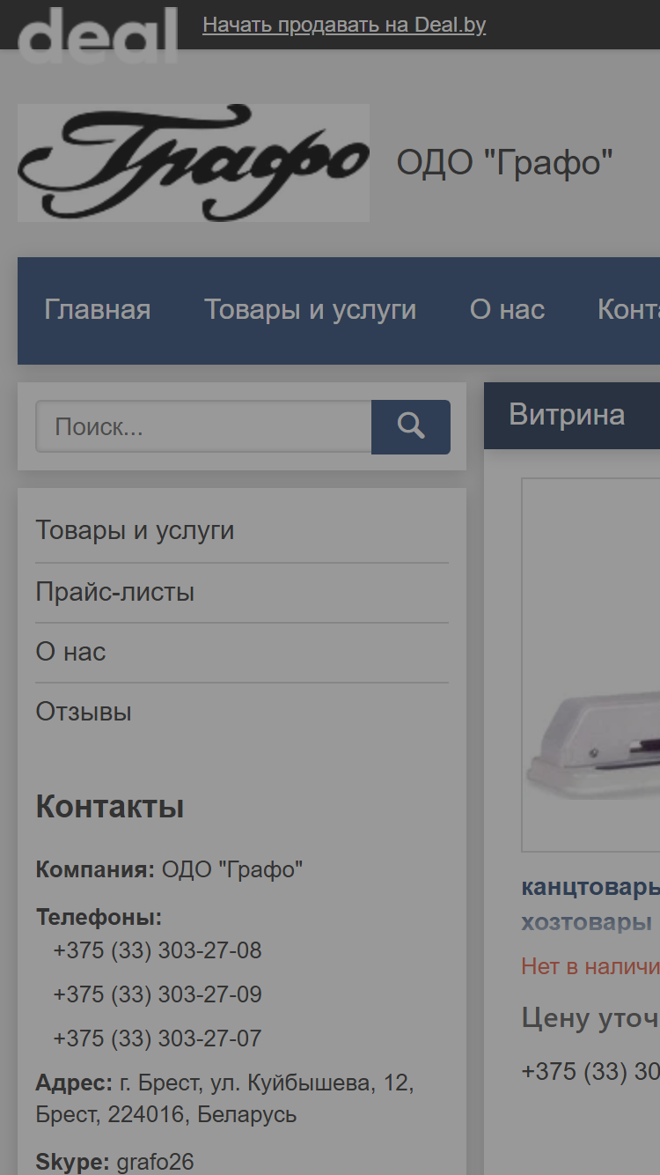The width and height of the screenshot is (660, 1175).
Task: Click the Компания: ОДО "Графо" line
Action: [169, 870]
